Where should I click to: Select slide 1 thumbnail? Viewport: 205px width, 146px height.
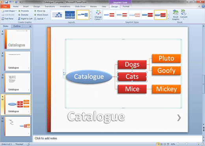point(17,39)
